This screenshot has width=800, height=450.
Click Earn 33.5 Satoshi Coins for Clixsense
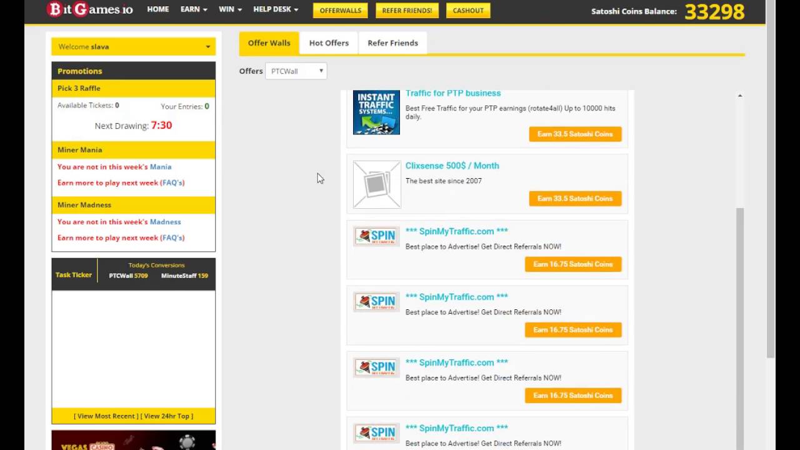tap(575, 198)
